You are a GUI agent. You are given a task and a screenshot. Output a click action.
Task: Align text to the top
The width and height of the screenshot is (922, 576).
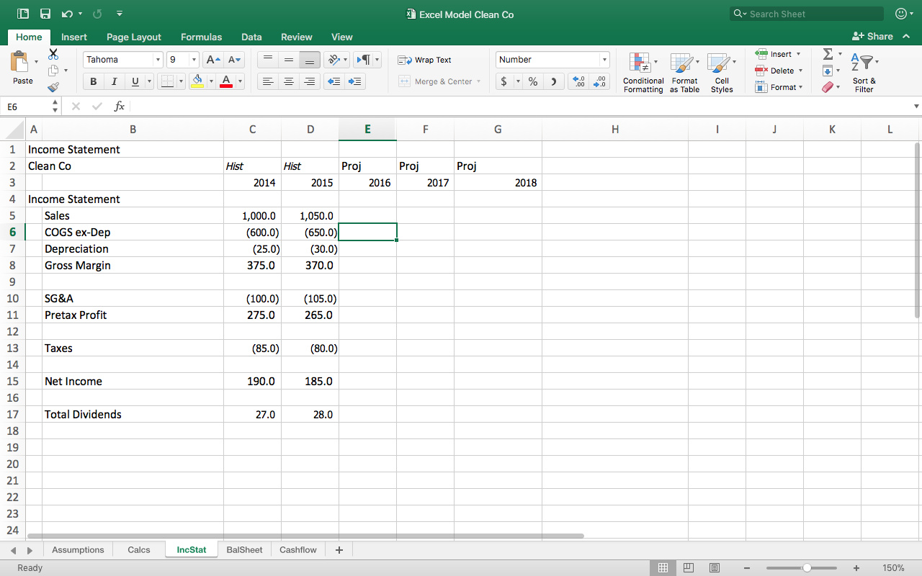click(267, 60)
